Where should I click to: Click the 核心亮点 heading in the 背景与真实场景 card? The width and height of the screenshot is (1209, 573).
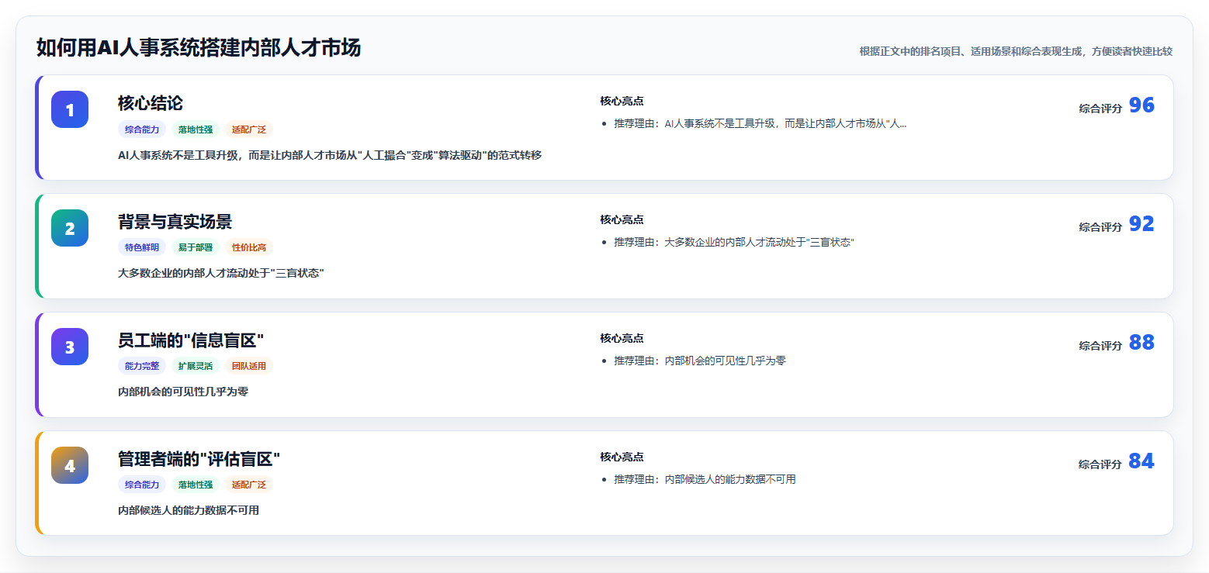pos(622,219)
